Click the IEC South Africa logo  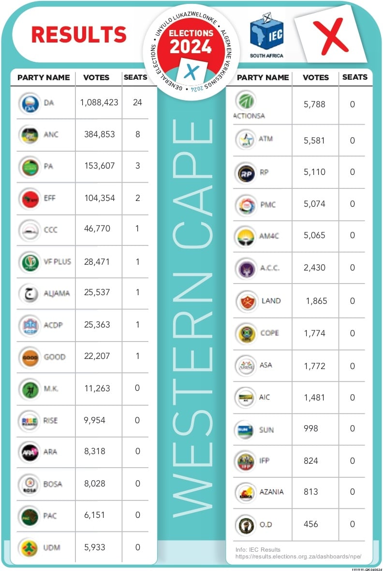coord(266,35)
